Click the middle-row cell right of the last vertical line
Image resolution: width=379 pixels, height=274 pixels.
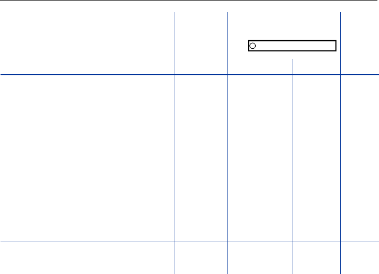pyautogui.click(x=360, y=158)
